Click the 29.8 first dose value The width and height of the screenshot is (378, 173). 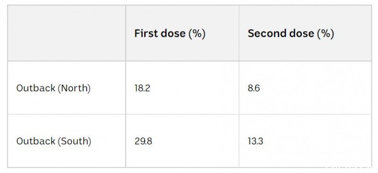point(143,141)
